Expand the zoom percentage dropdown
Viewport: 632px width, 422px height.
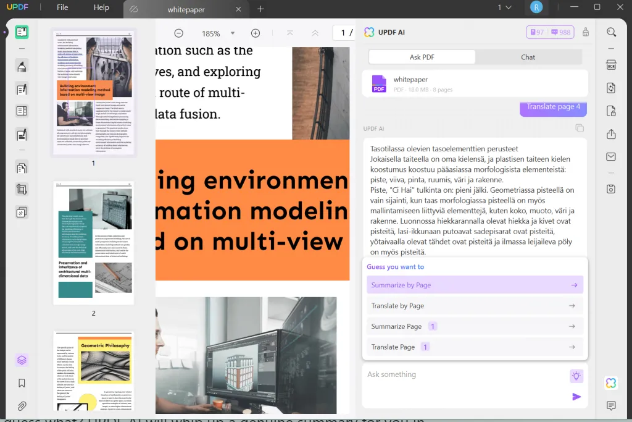233,33
